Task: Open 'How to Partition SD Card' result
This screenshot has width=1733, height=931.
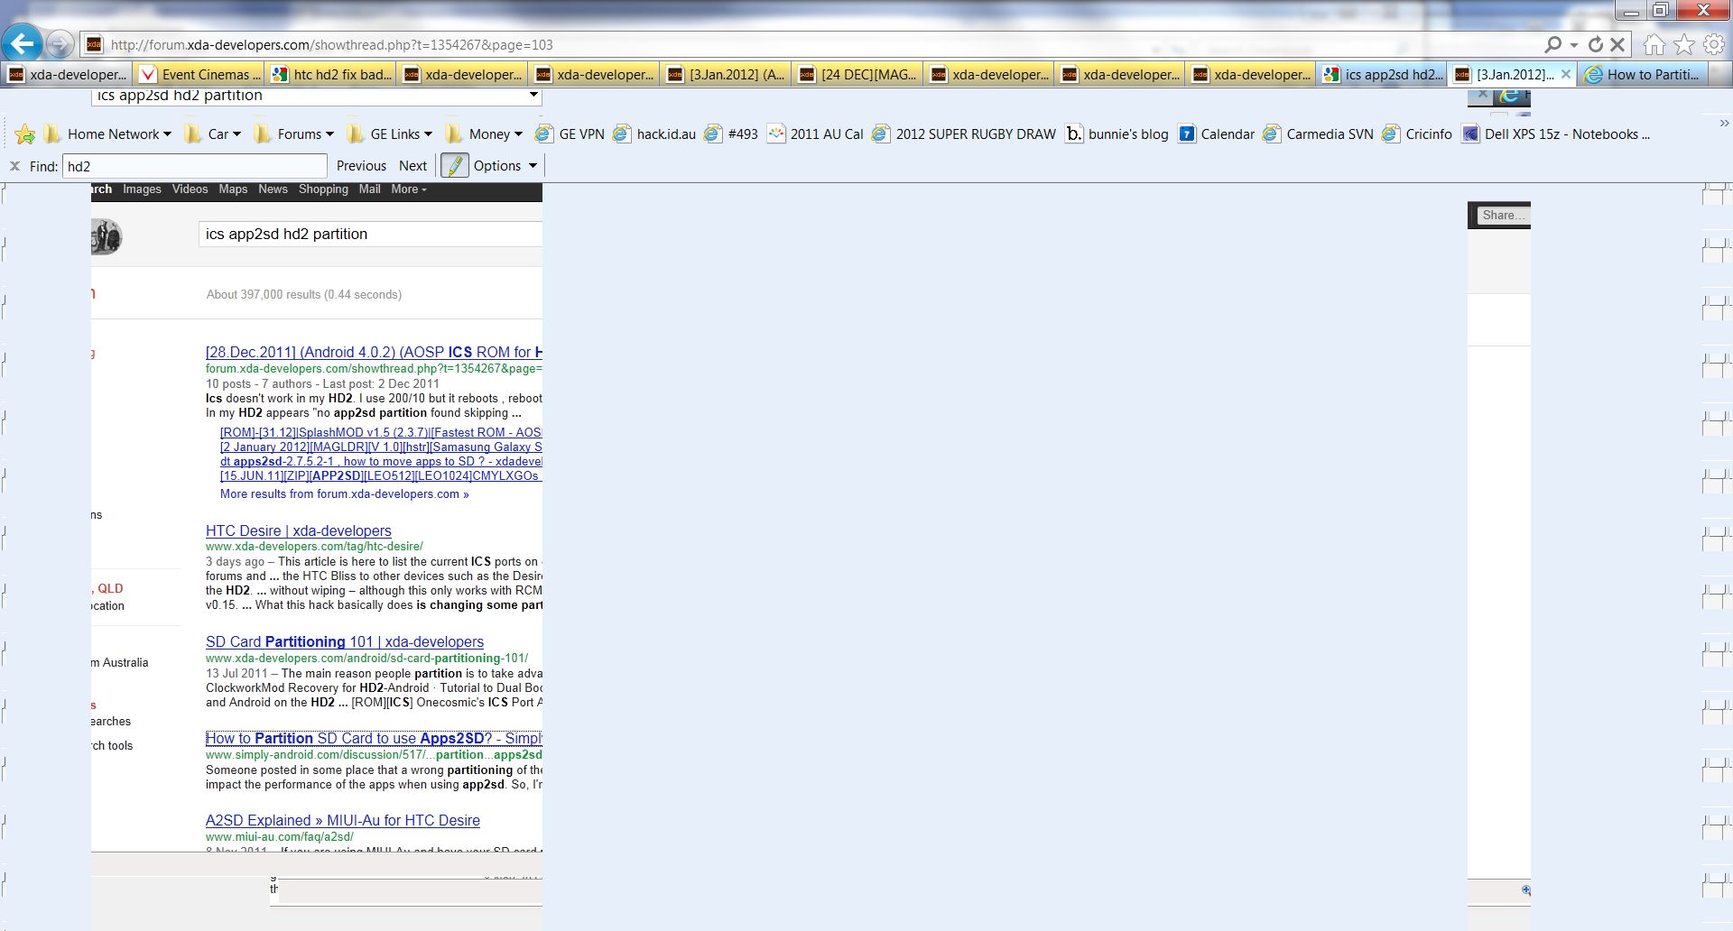Action: pos(374,738)
